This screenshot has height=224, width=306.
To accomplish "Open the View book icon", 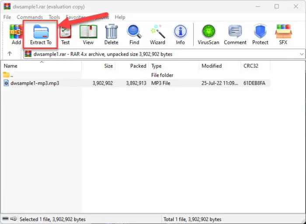I will click(88, 31).
